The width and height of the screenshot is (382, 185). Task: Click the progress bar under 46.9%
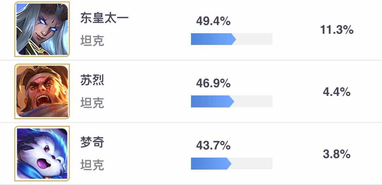point(232,101)
